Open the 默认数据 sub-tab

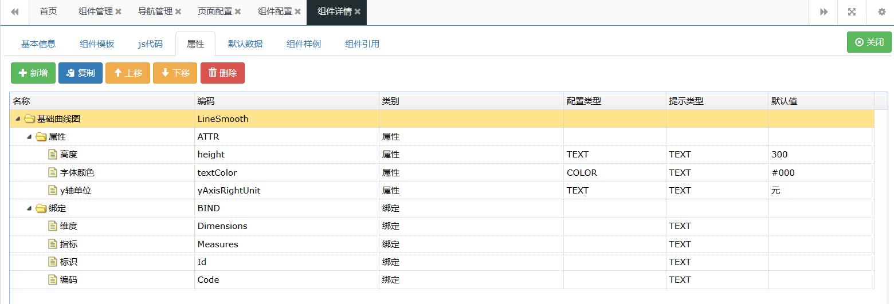click(245, 44)
